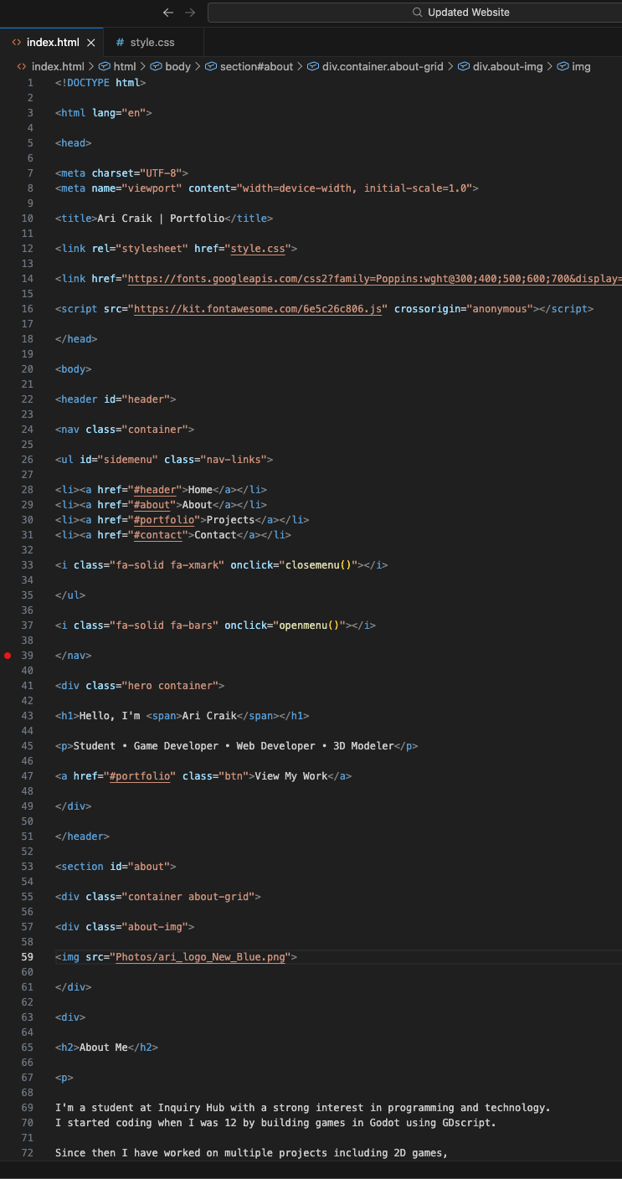Click the magnifier icon in the search bar

(x=416, y=12)
